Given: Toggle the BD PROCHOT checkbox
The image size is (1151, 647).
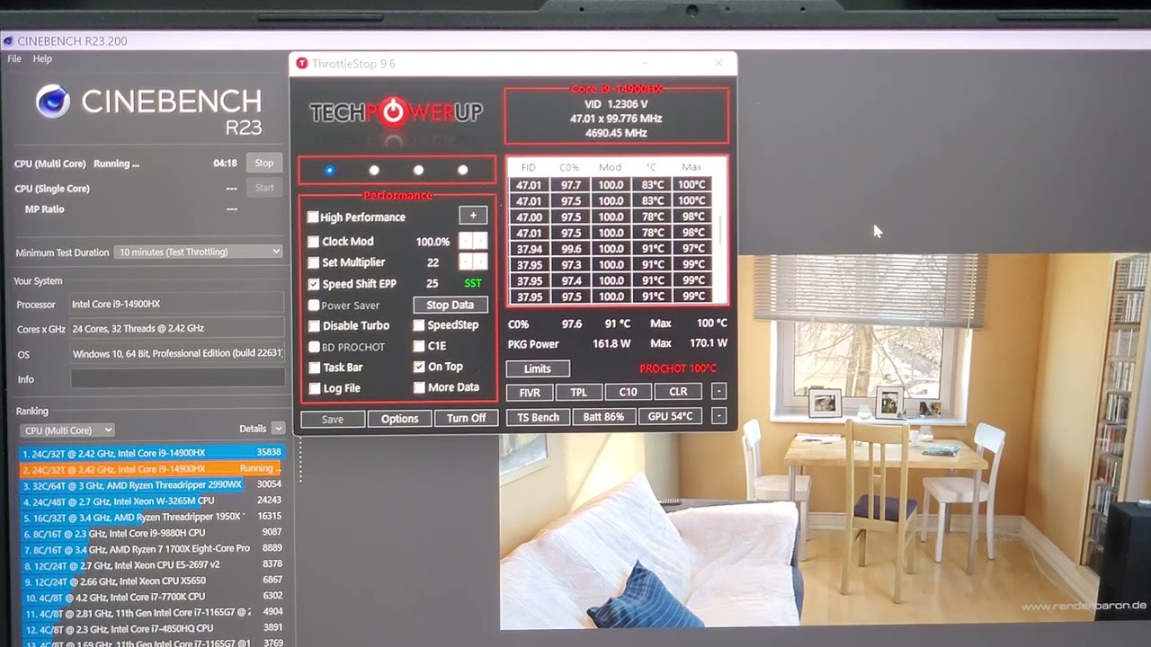Looking at the screenshot, I should tap(314, 347).
